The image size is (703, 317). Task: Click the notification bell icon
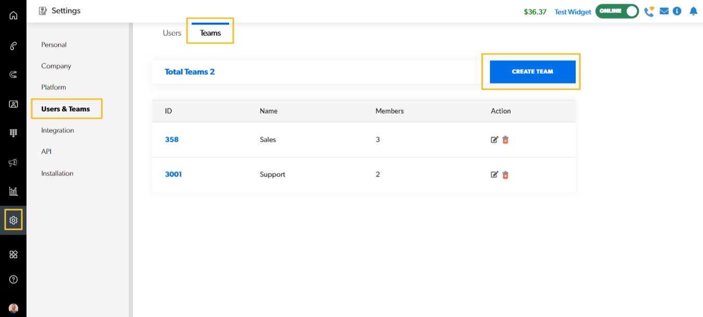[x=693, y=11]
